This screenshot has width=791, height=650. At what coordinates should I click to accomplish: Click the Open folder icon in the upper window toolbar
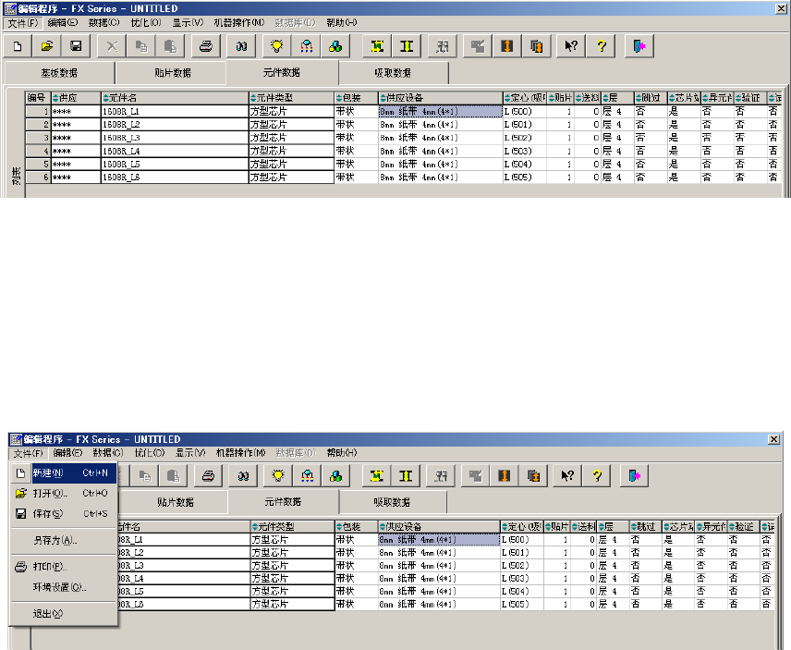(47, 46)
